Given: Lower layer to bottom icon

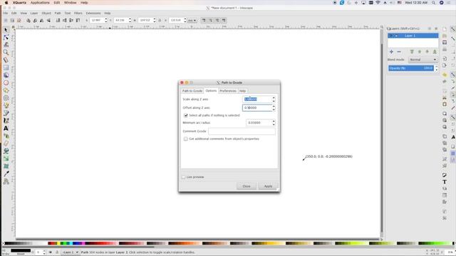Looking at the screenshot, I should coord(435,52).
